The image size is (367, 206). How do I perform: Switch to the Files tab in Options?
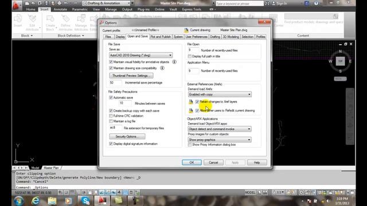coord(108,37)
